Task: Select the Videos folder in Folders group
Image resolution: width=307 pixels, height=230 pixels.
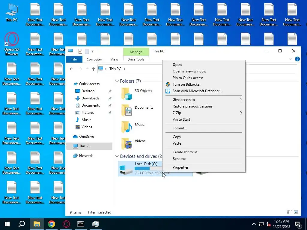Action: [x=133, y=144]
